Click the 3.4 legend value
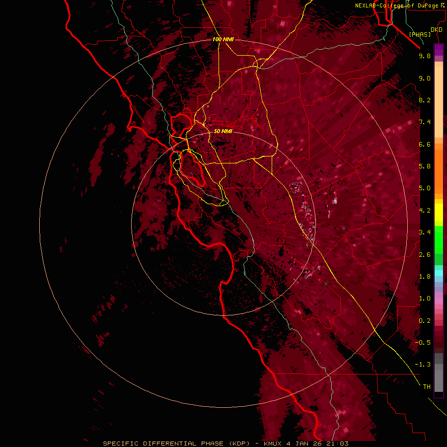The image size is (447, 447). pos(425,232)
